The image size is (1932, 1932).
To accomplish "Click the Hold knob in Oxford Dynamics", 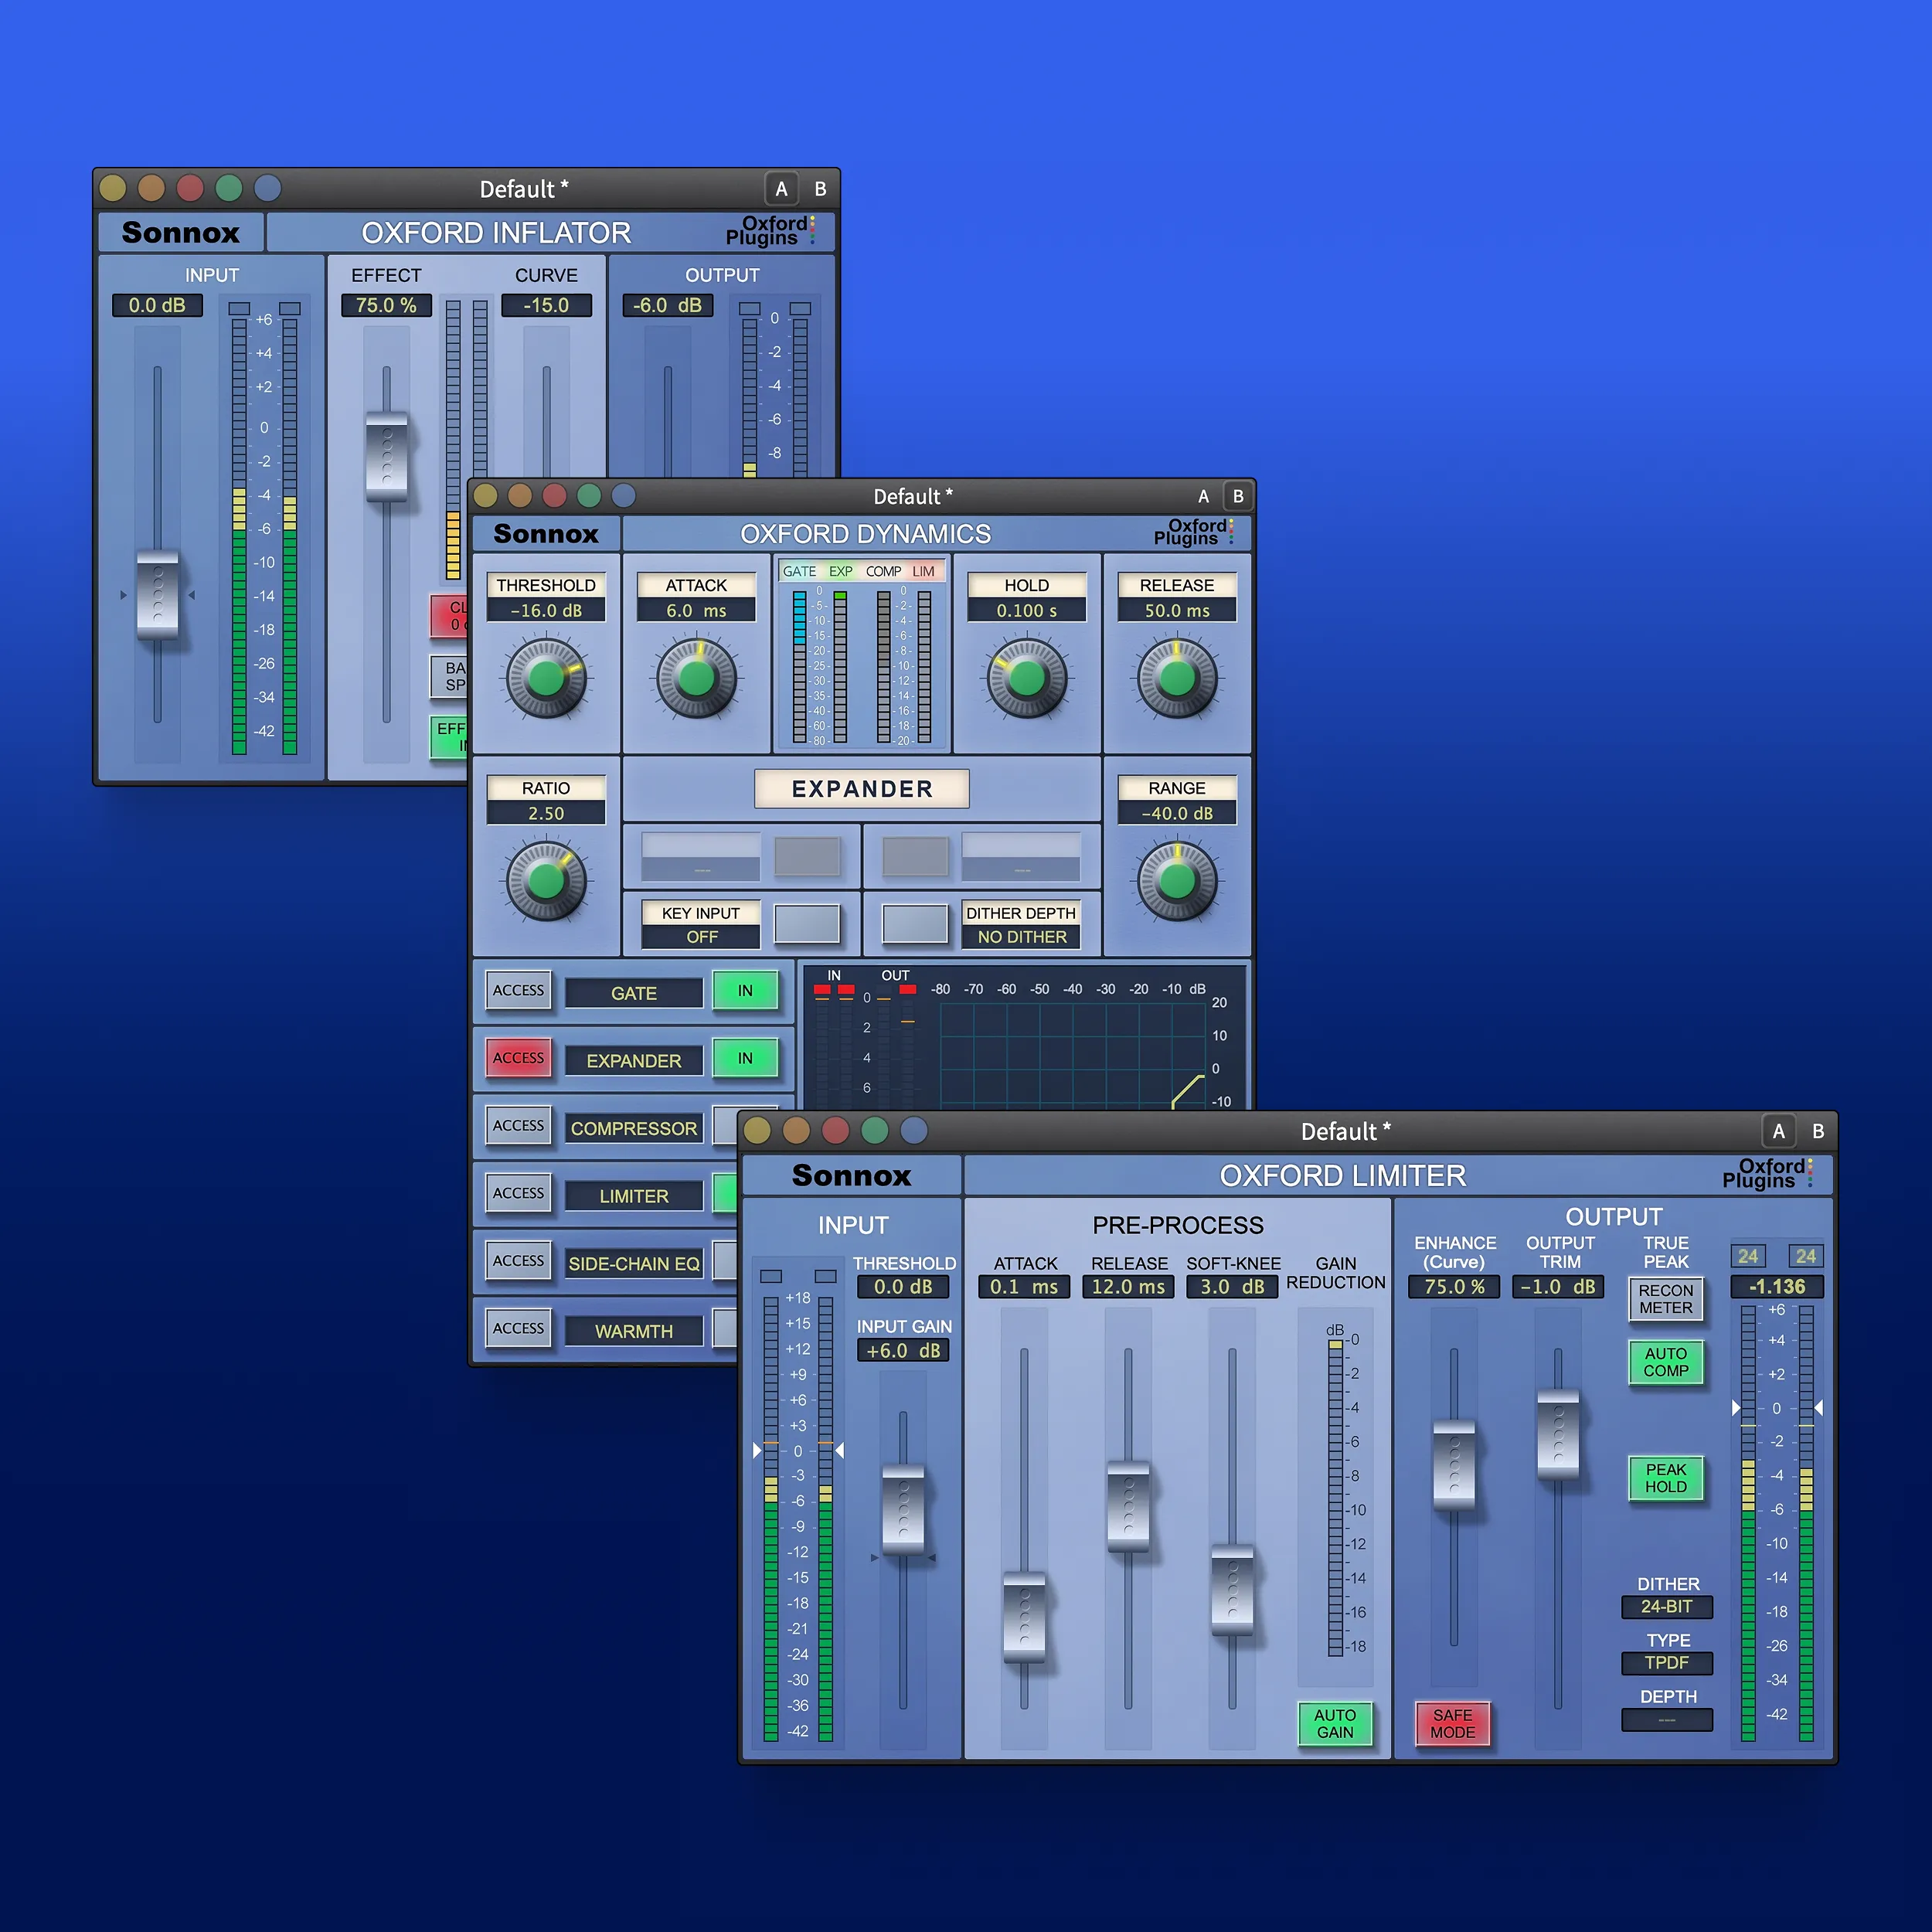I will coord(1027,678).
